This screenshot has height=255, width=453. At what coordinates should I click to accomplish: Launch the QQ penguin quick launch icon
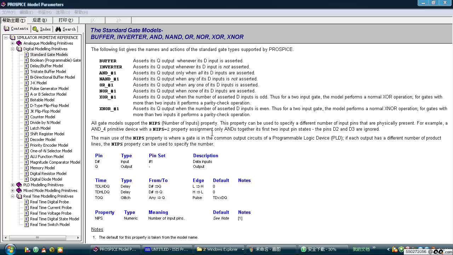pos(44,250)
